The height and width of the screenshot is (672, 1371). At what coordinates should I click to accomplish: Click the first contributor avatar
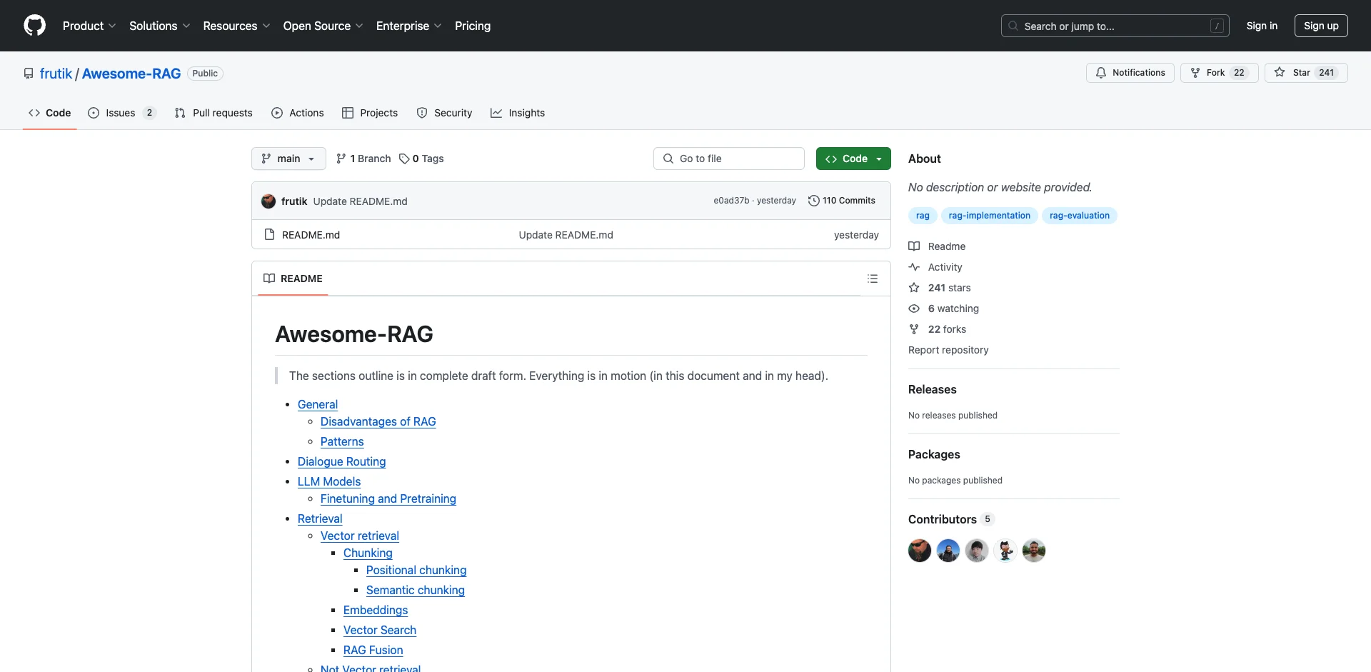919,551
